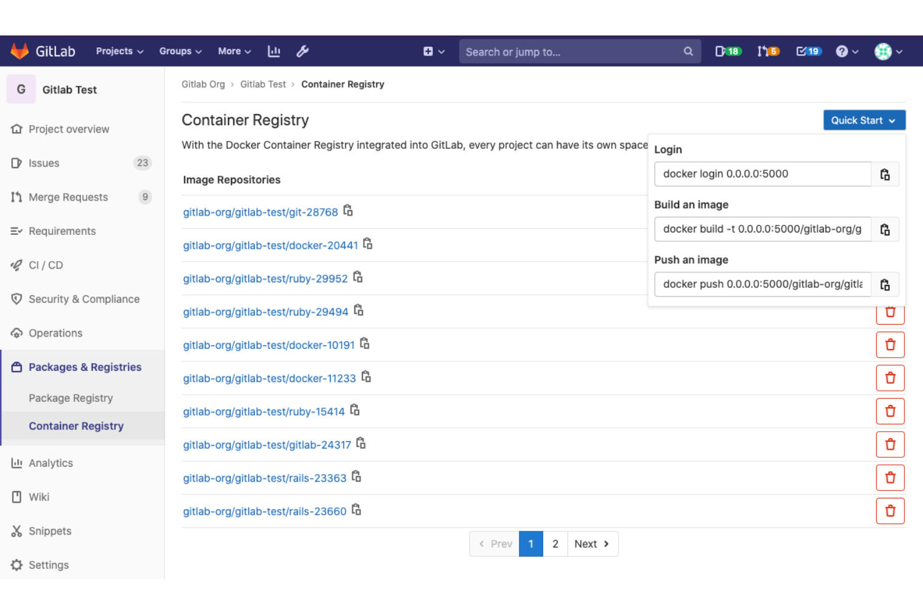Expand the Groups dropdown menu

180,51
